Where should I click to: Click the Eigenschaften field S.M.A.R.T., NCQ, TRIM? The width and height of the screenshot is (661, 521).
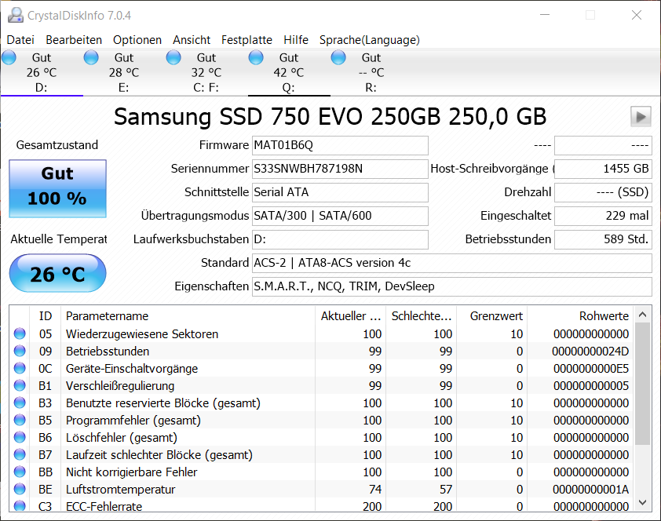[452, 287]
